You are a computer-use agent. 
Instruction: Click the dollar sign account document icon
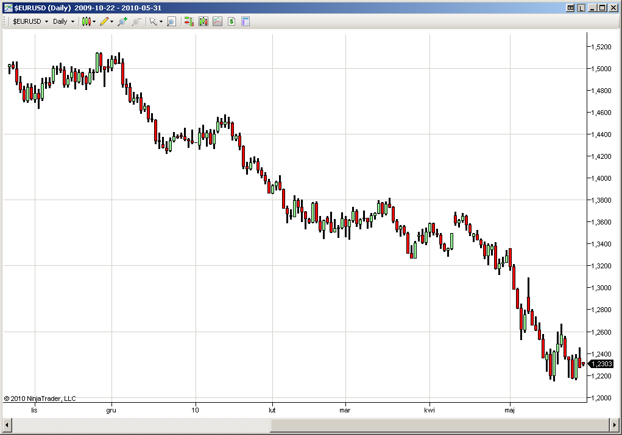point(231,21)
